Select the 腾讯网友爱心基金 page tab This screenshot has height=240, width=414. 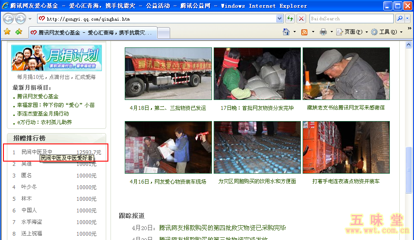pyautogui.click(x=93, y=33)
